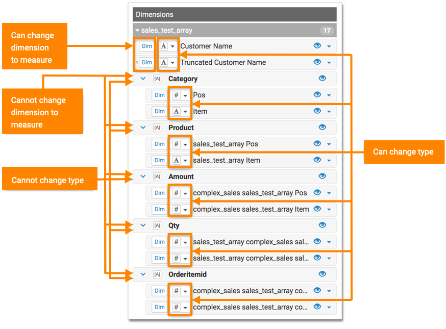This screenshot has height=329, width=446.
Task: Click the Dim button for Customer Name
Action: [x=147, y=46]
